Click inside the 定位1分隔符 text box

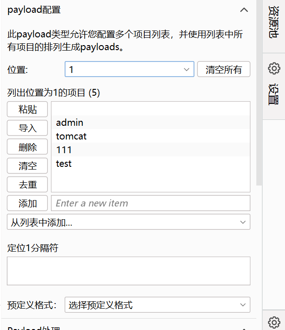coord(128,271)
